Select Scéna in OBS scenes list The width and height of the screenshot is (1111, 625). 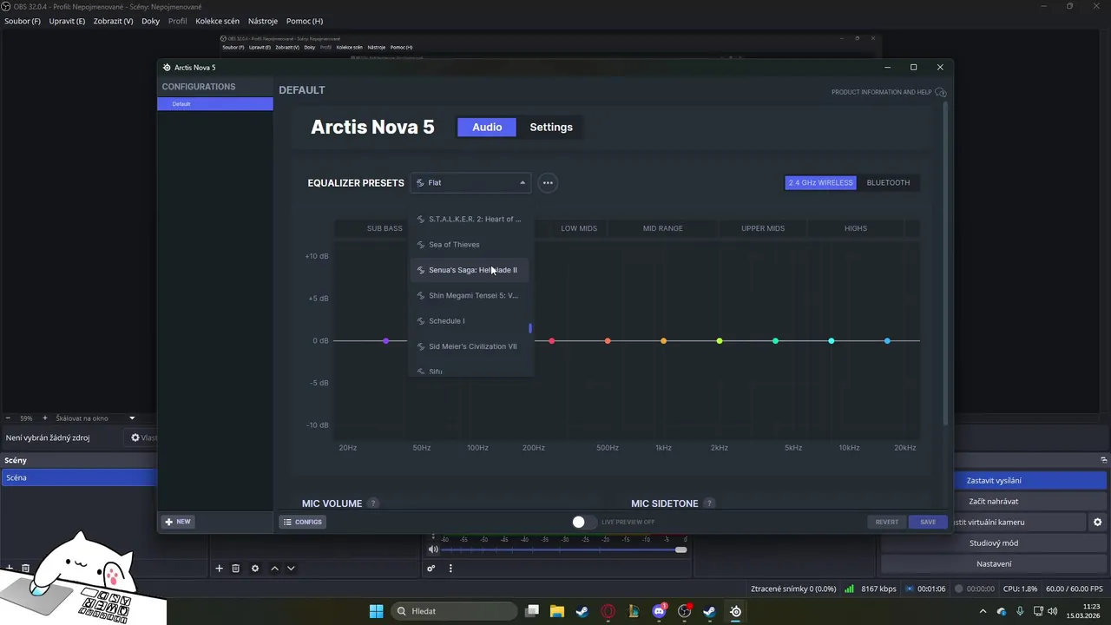pyautogui.click(x=79, y=478)
